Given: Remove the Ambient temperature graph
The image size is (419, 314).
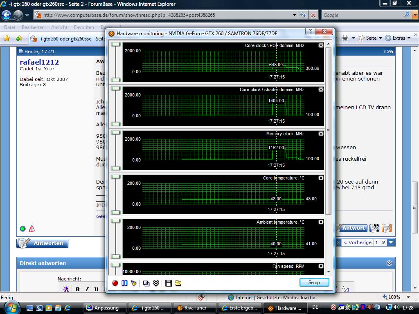Looking at the screenshot, I should coord(321,222).
